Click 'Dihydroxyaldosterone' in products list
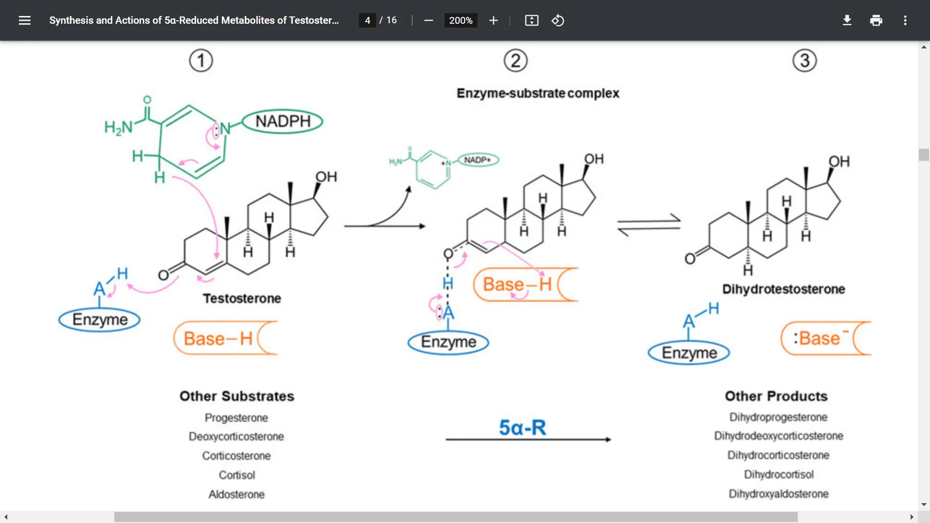The width and height of the screenshot is (930, 523). [x=778, y=494]
